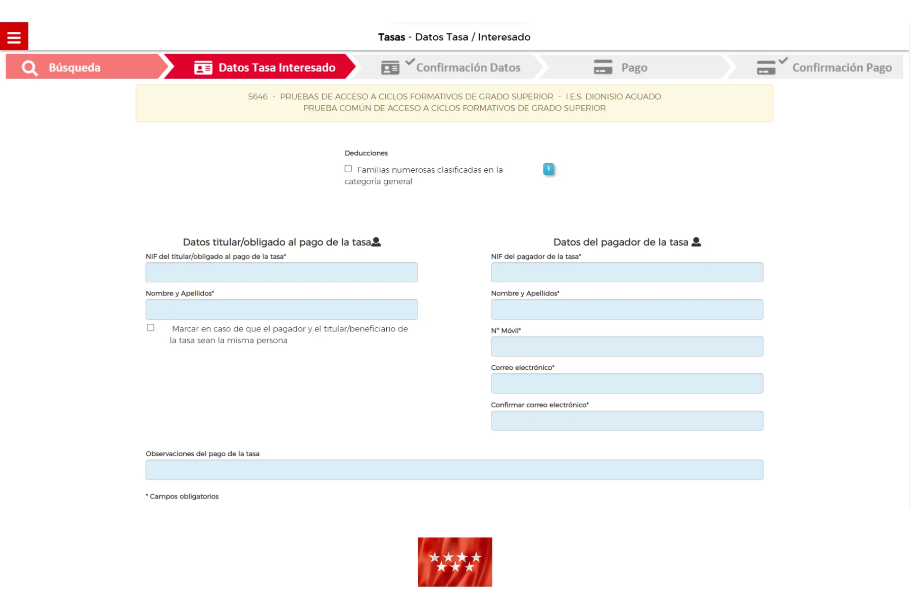Open the blue info icon for deductions
Image resolution: width=910 pixels, height=607 pixels.
tap(548, 169)
